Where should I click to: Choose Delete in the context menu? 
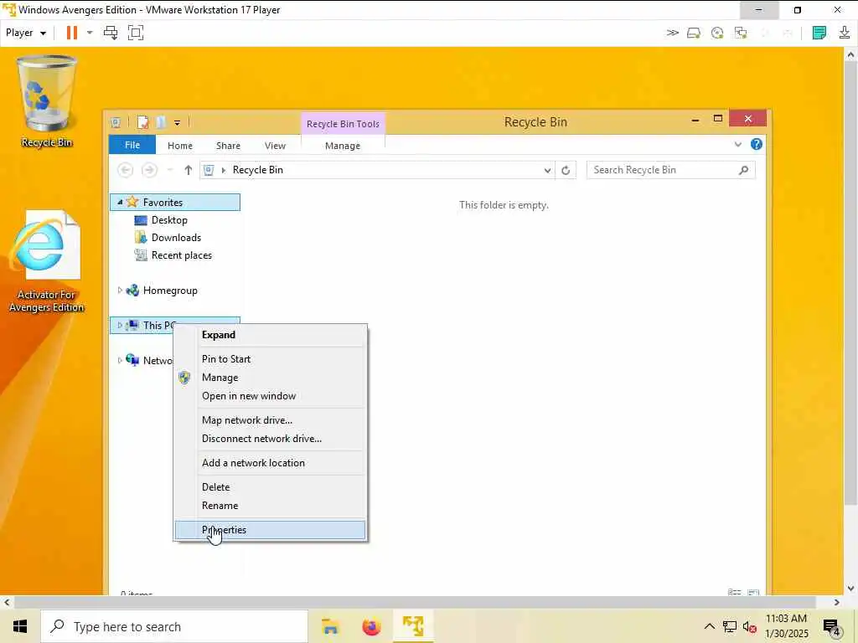(x=270, y=486)
